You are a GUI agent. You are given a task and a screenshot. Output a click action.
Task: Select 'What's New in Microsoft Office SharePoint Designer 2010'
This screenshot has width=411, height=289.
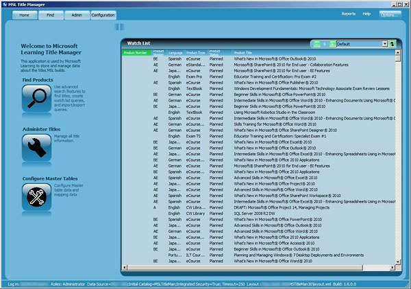point(259,130)
